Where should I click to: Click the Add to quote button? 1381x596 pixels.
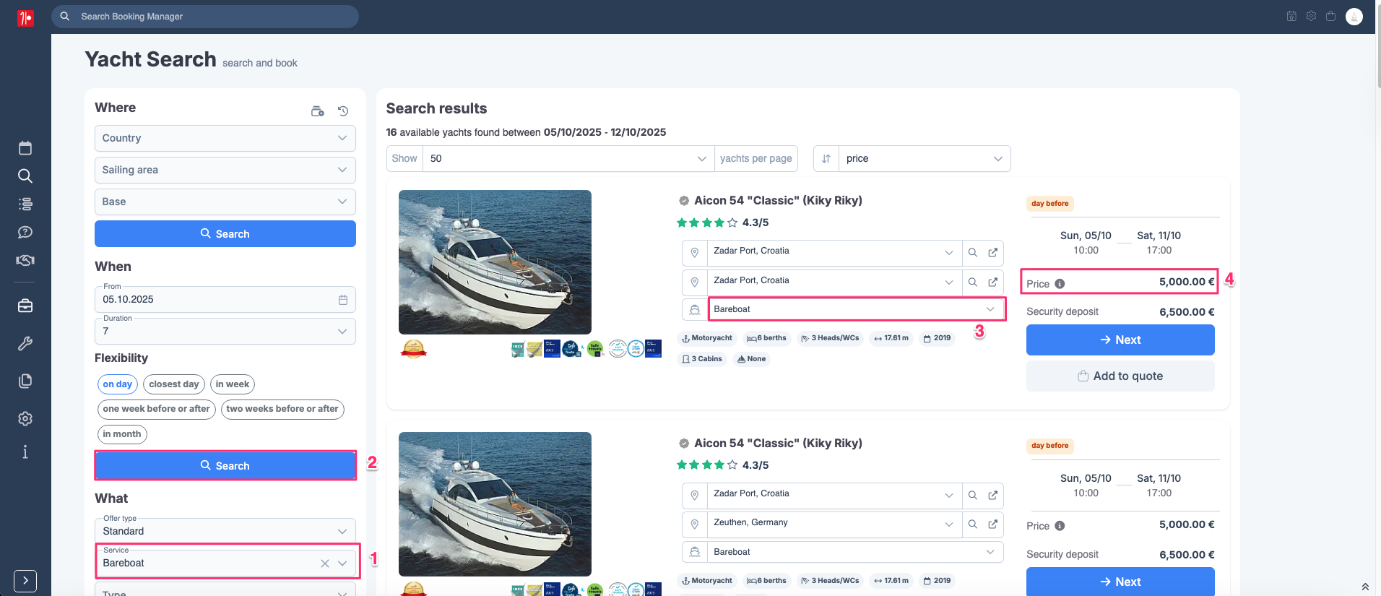pyautogui.click(x=1120, y=376)
